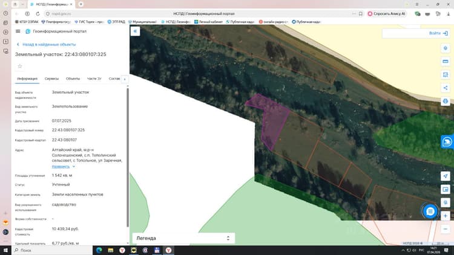Bookmark this page from the address bar

(361, 13)
